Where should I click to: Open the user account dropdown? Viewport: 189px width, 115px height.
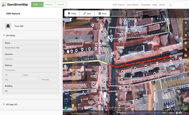coord(178,5)
